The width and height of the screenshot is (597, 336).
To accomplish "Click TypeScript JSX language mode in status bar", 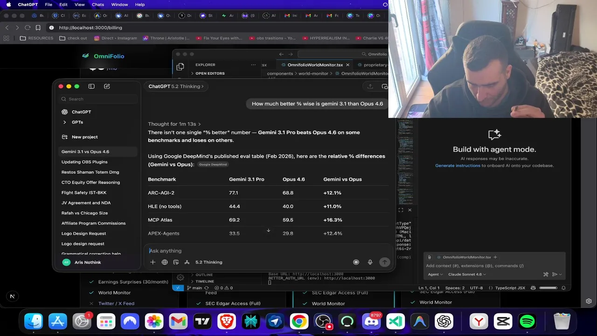I will pos(510,288).
